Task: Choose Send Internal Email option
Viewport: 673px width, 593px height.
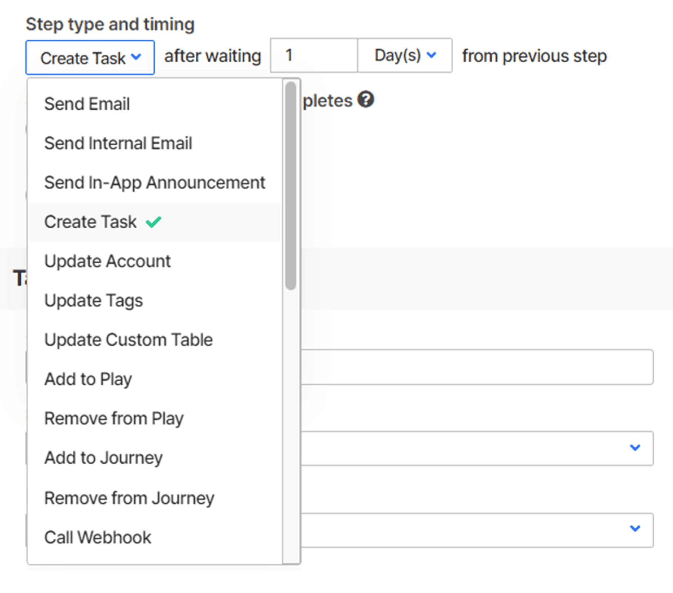Action: 118,143
